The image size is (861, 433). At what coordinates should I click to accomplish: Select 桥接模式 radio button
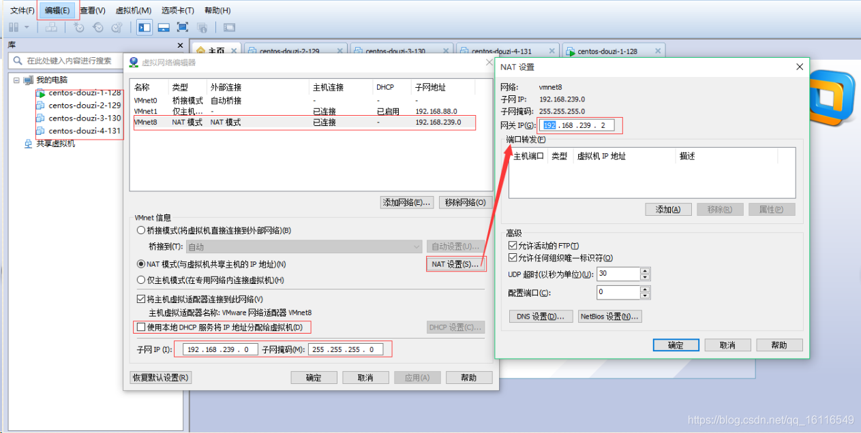[141, 230]
